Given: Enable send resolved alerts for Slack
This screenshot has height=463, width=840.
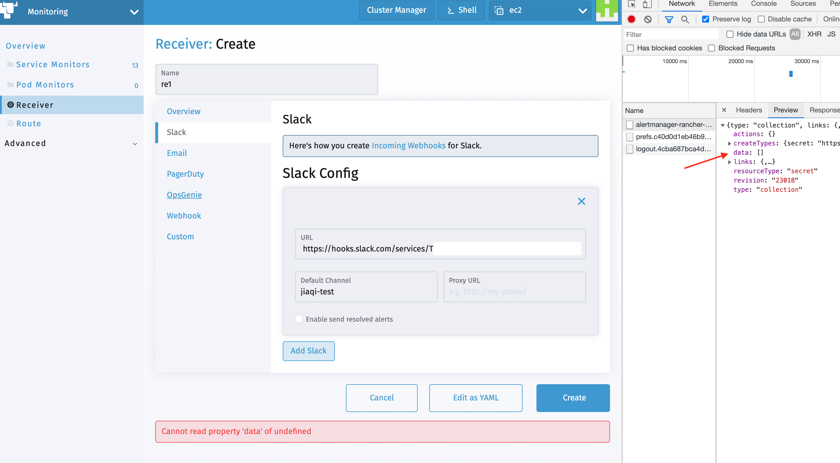Looking at the screenshot, I should [x=299, y=319].
